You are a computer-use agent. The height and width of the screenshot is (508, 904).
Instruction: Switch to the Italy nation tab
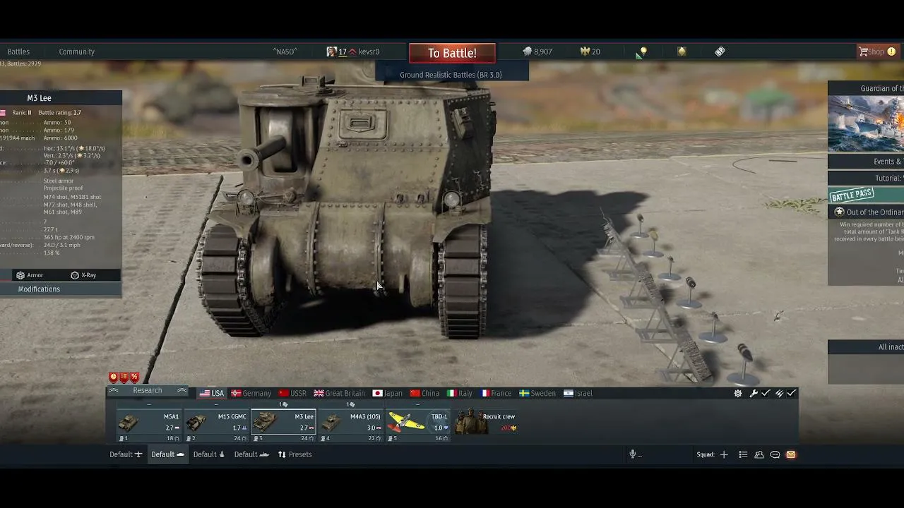[x=459, y=394]
